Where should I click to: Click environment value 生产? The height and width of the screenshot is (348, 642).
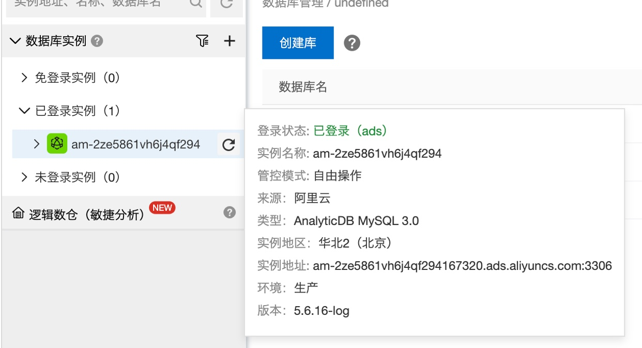point(306,288)
